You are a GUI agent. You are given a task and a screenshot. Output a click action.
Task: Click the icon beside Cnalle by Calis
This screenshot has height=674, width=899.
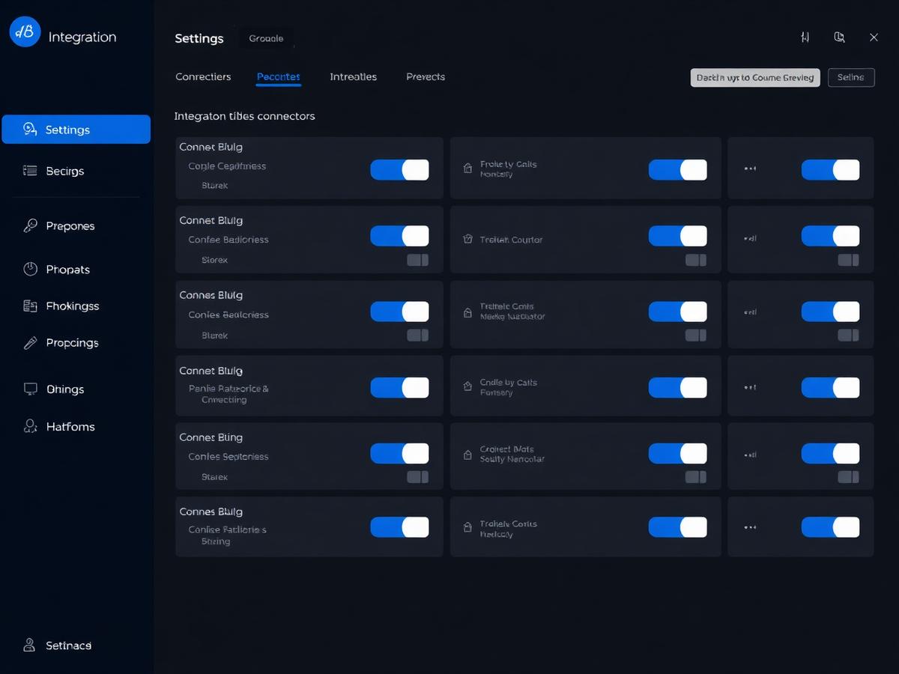pyautogui.click(x=467, y=387)
